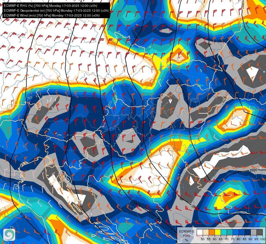Select the bright blue 75-80 legend swatch
266x244 pixels.
(x=236, y=232)
